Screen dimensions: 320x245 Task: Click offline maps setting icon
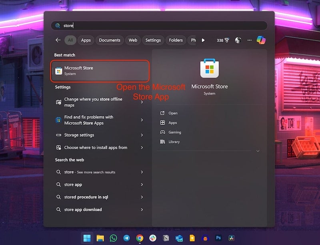pos(58,102)
